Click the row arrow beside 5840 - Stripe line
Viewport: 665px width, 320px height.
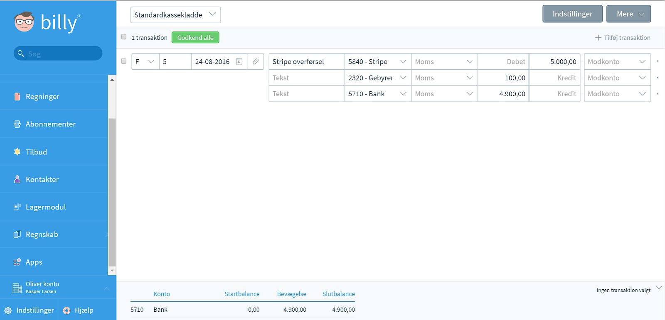coord(658,61)
